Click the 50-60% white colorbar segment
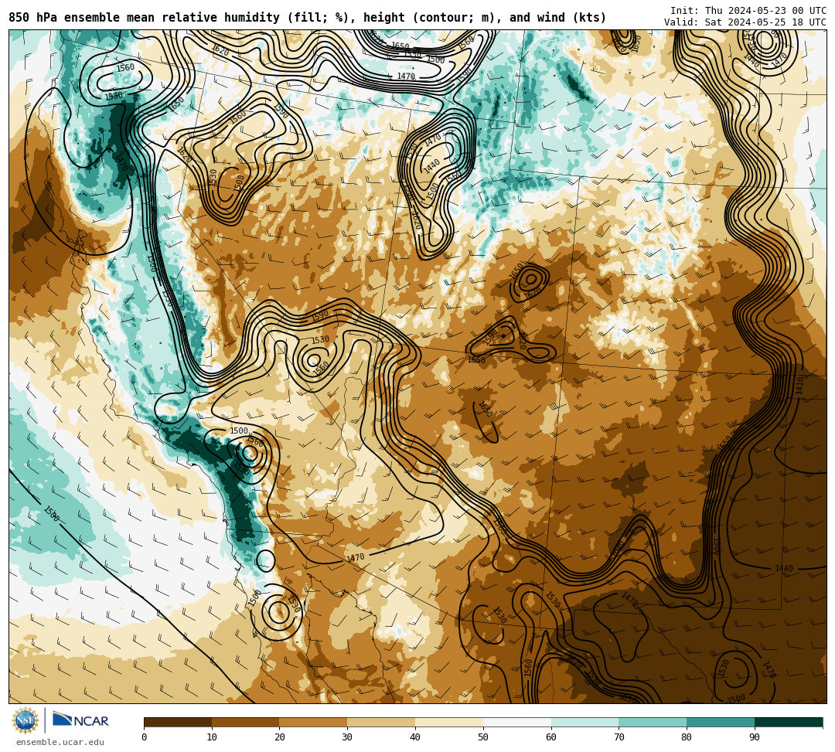The height and width of the screenshot is (752, 835). click(x=517, y=722)
